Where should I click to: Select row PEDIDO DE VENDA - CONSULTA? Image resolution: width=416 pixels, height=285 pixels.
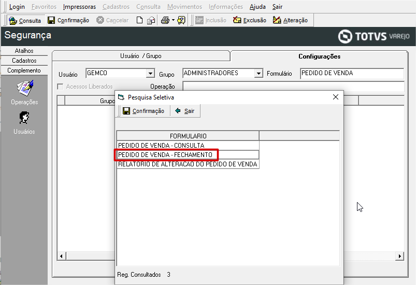(x=188, y=146)
